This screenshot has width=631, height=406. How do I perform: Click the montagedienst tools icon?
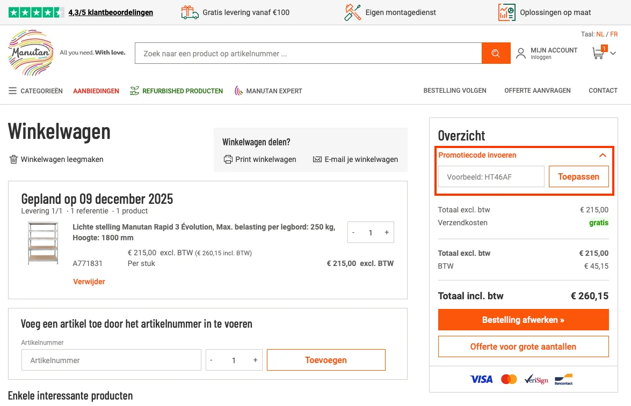(352, 11)
